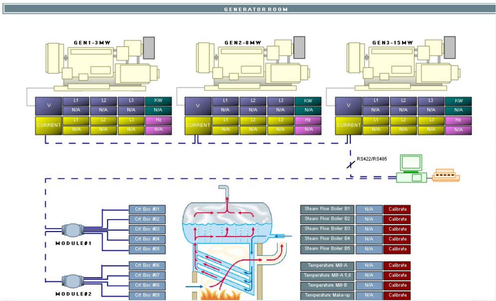This screenshot has height=301, width=496.
Task: Click the GEN3-15MW title text
Action: click(392, 43)
